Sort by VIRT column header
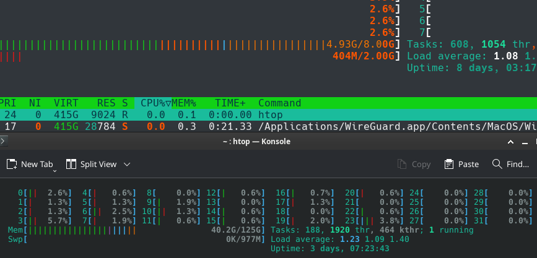The height and width of the screenshot is (258, 537). tap(66, 103)
